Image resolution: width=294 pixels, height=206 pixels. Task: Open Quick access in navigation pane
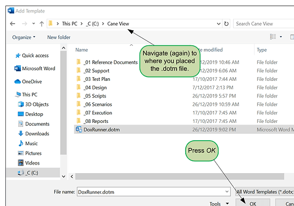pyautogui.click(x=35, y=56)
